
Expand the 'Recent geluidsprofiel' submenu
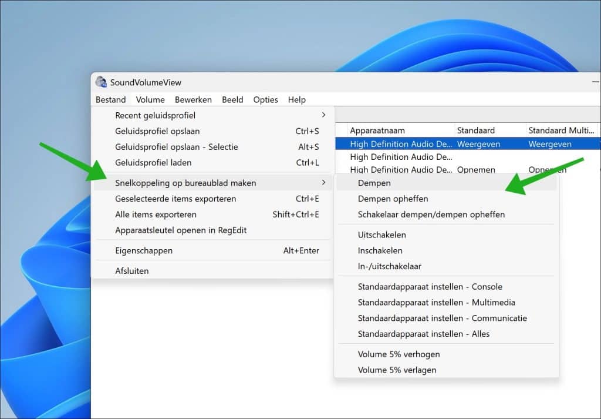pos(212,116)
